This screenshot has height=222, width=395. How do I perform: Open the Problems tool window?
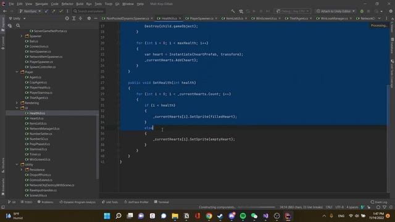[45, 202]
